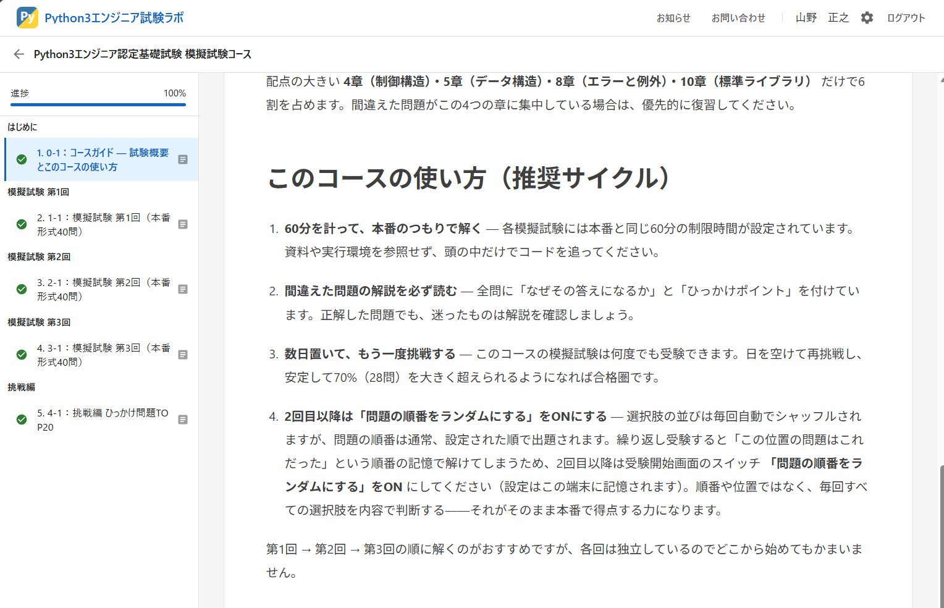Image resolution: width=944 pixels, height=608 pixels.
Task: Click the 進捗 label in sidebar
Action: click(20, 93)
